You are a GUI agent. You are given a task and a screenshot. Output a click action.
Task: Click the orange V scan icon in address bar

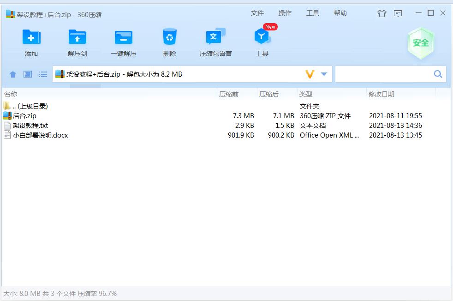[310, 74]
